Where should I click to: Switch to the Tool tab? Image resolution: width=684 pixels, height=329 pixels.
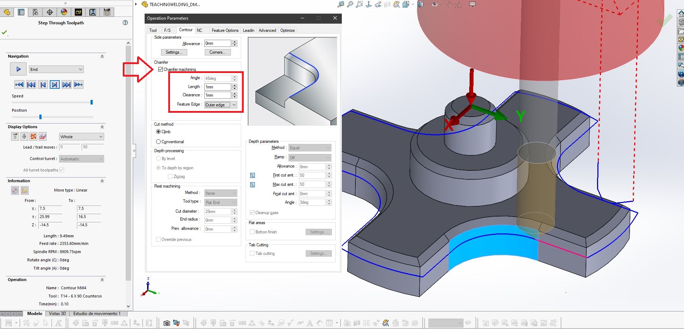(x=153, y=30)
